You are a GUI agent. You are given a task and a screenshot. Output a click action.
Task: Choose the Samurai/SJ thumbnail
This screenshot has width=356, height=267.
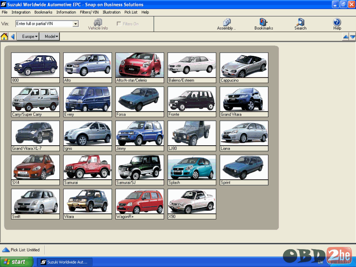[140, 170]
